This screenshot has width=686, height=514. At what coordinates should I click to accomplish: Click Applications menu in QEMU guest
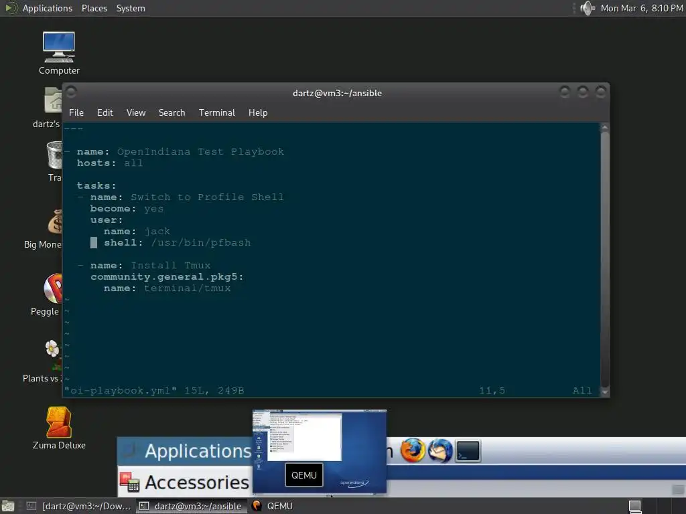(x=198, y=450)
